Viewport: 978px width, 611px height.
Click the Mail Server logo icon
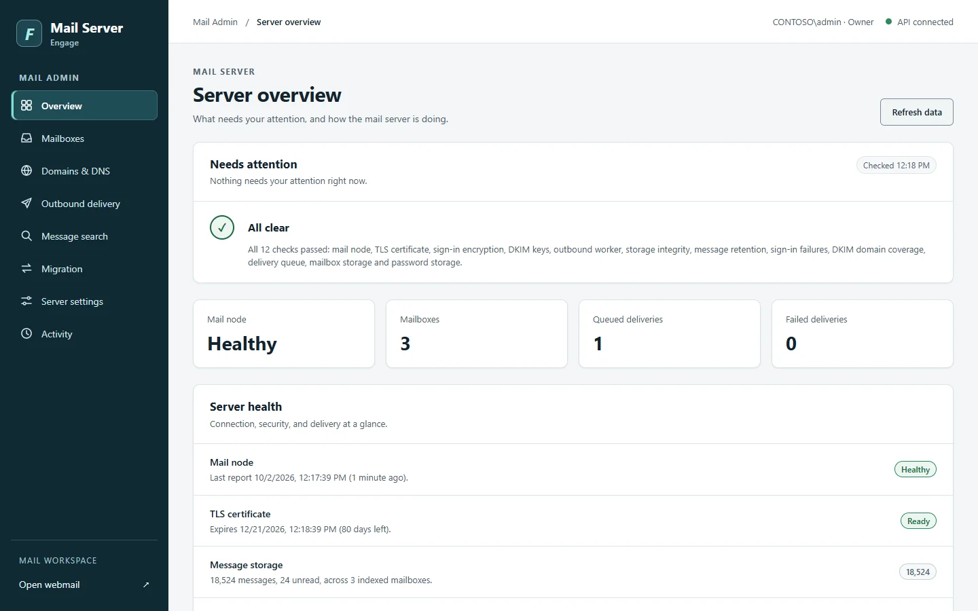coord(29,33)
